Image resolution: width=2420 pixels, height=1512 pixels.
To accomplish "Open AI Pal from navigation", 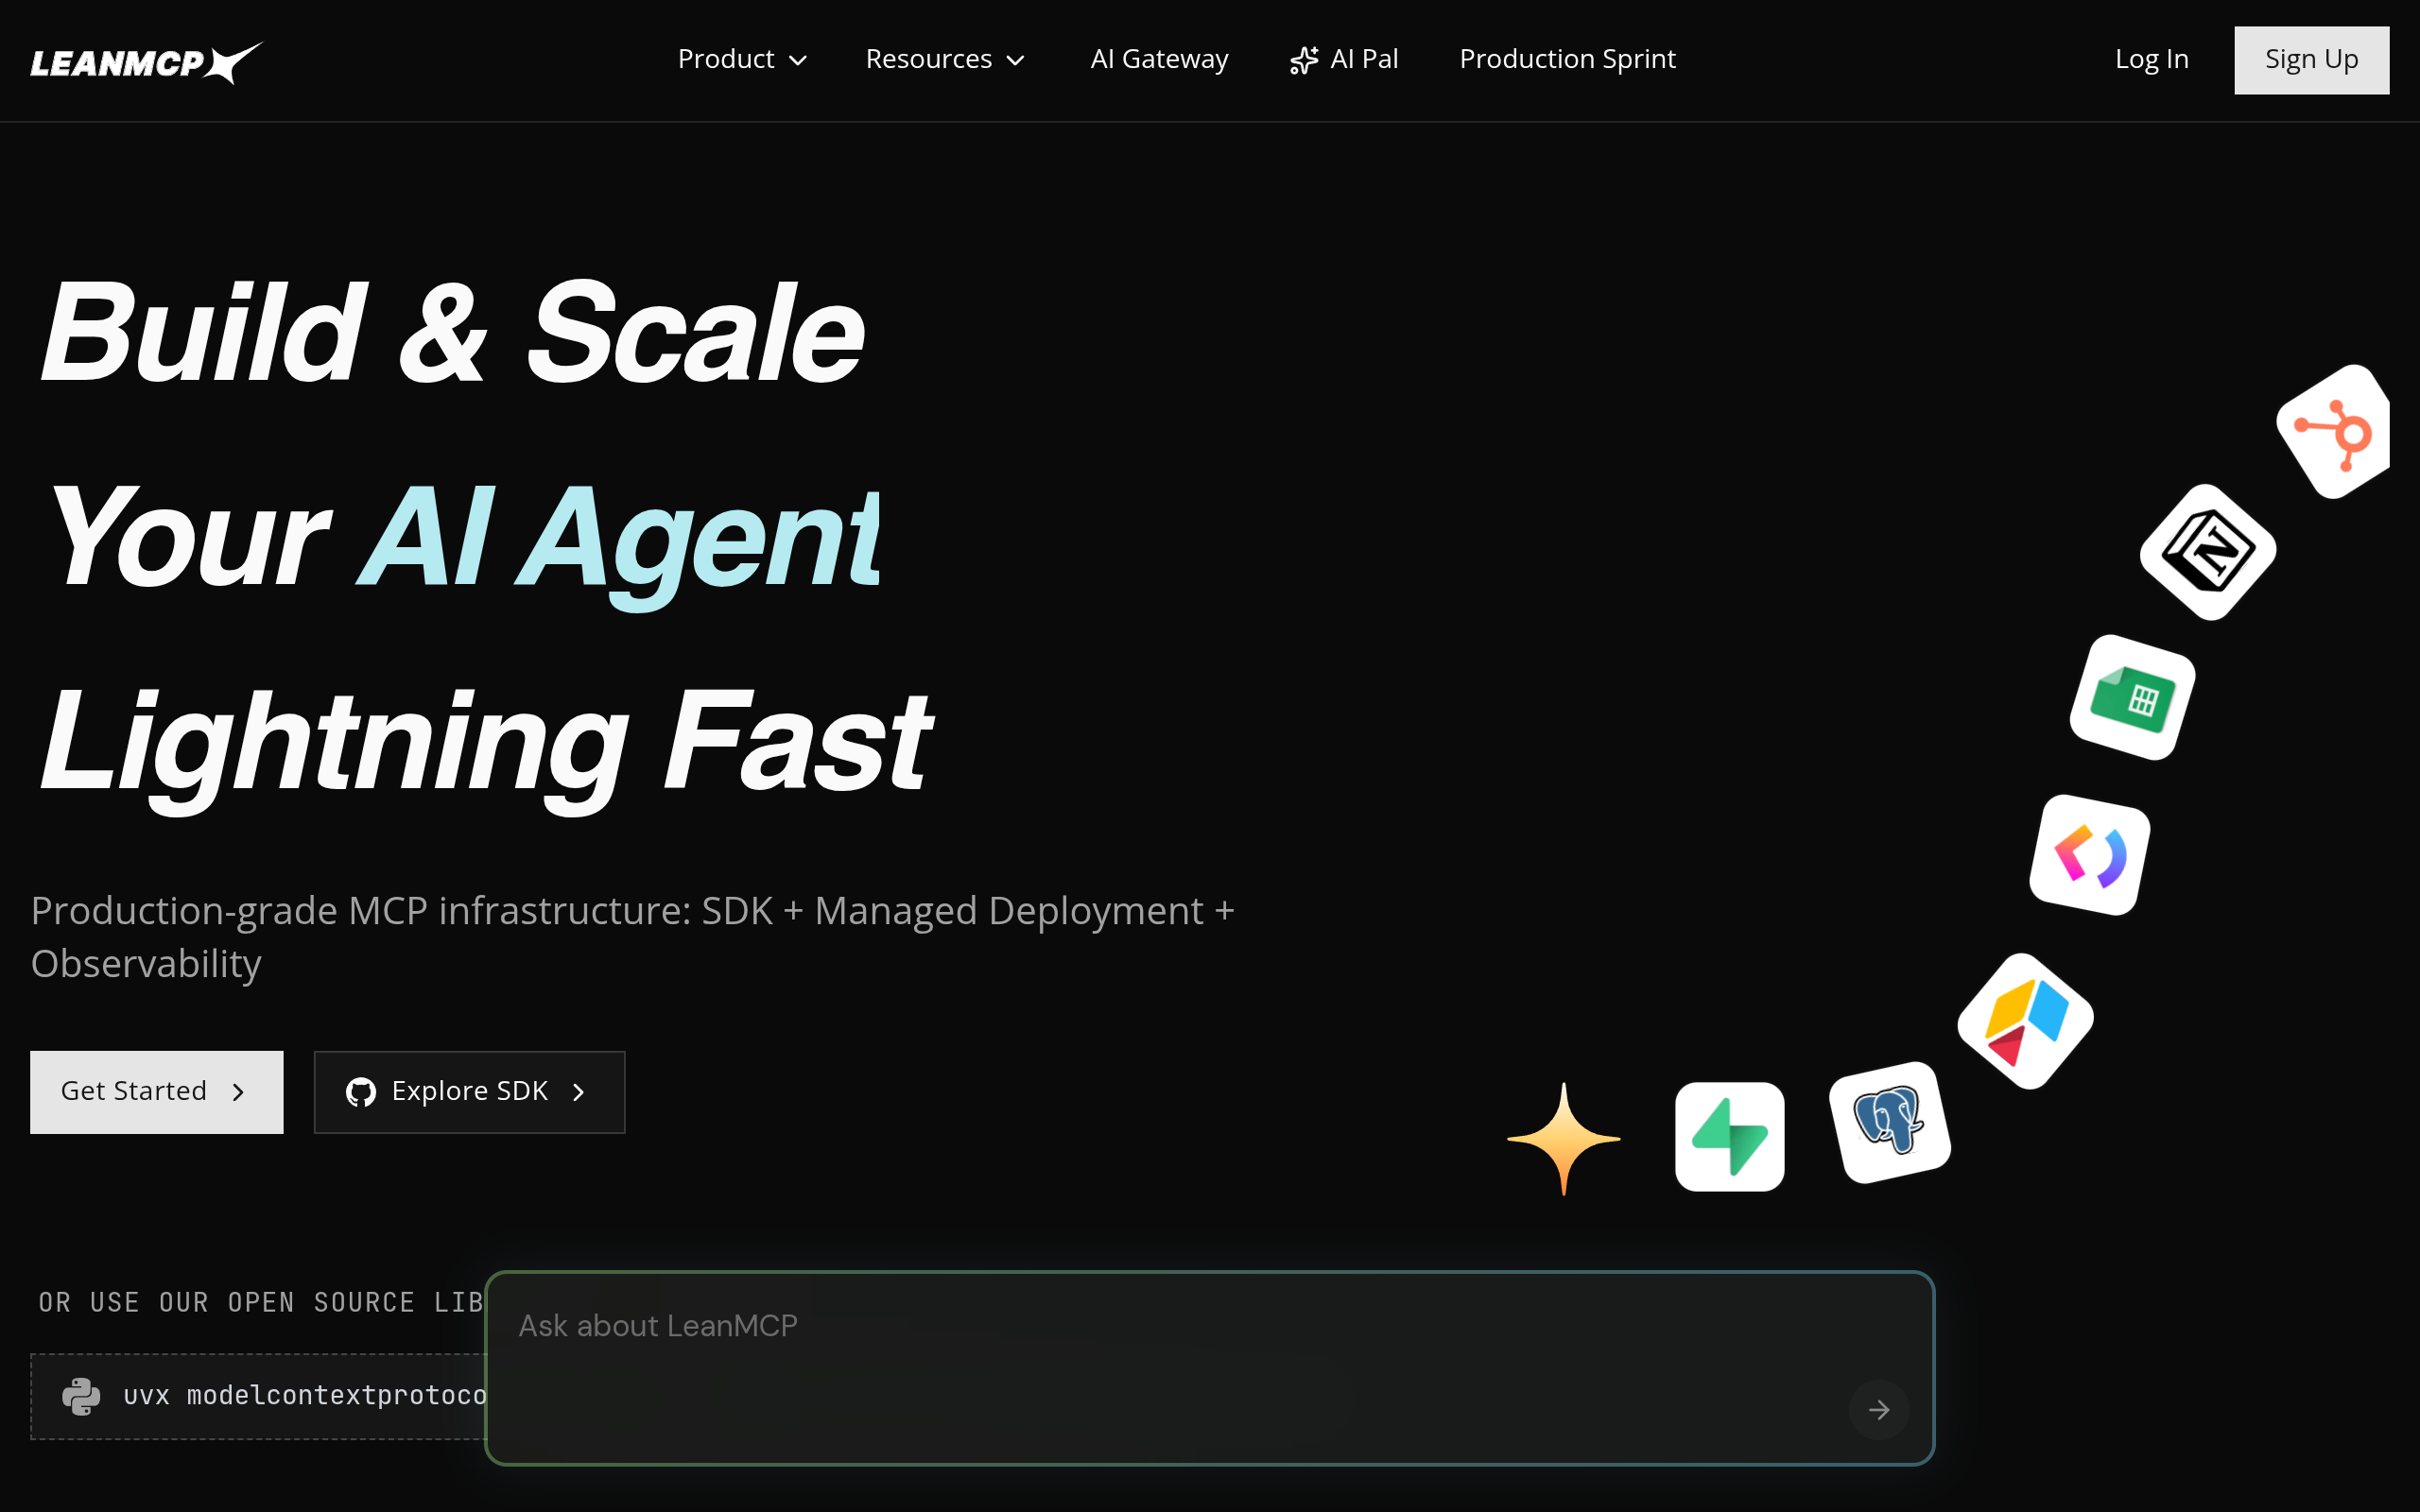I will pos(1344,59).
